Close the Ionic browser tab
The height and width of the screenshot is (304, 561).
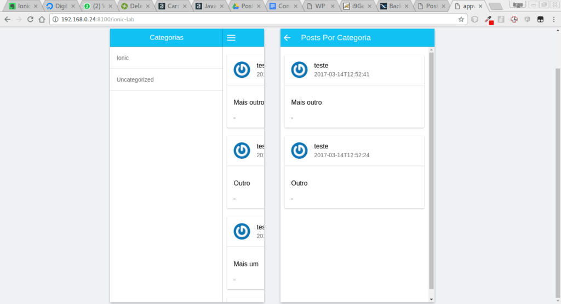36,7
